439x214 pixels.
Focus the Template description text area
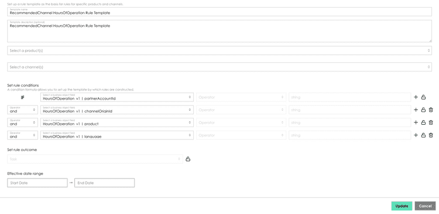pos(220,31)
